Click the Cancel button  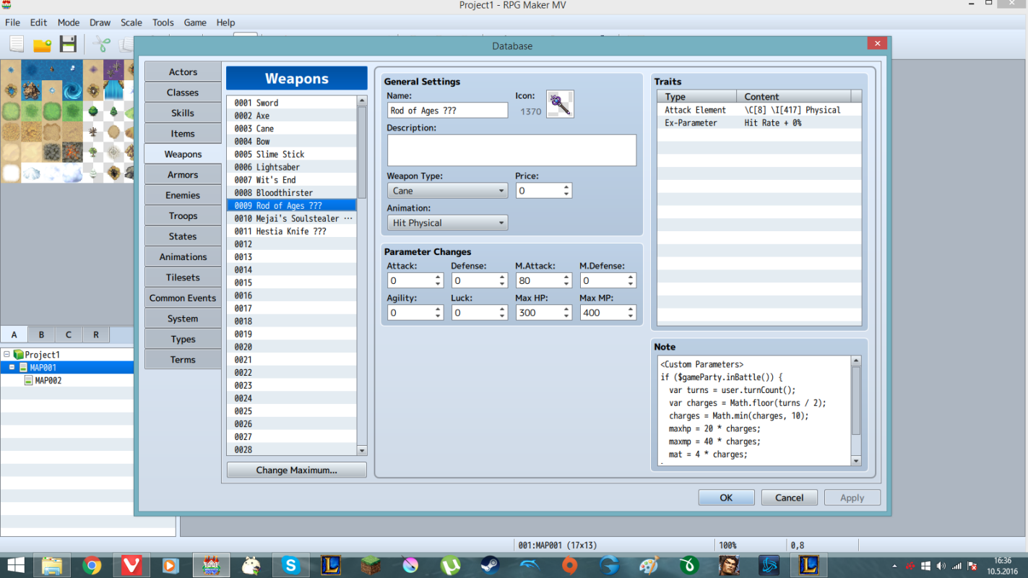(789, 497)
